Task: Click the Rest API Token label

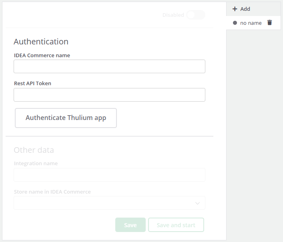Action: click(32, 83)
